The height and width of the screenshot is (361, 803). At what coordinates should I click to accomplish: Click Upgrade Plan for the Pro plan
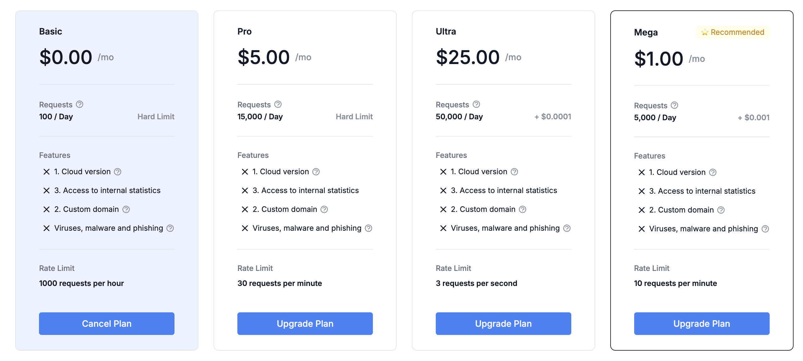(x=305, y=323)
